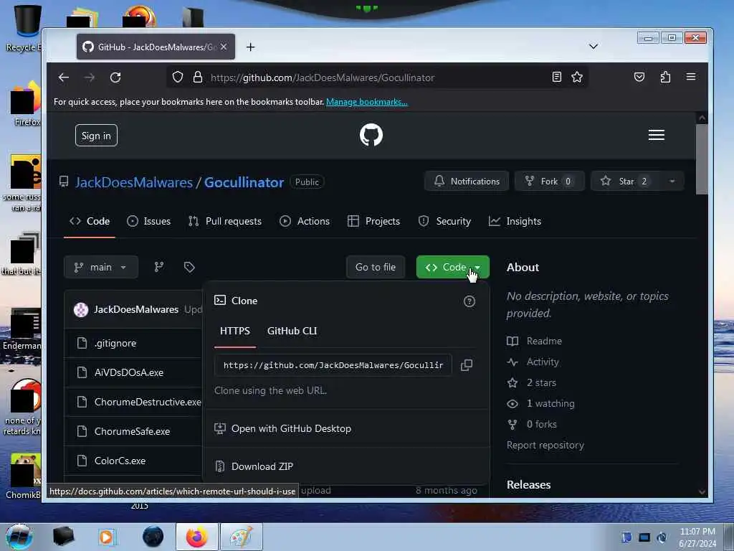Screen dimensions: 734x551
Task: Open the main branch dropdown
Action: 101,267
